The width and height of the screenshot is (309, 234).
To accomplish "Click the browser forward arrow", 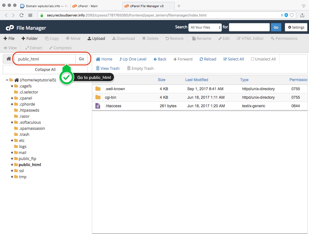I will [13, 15].
